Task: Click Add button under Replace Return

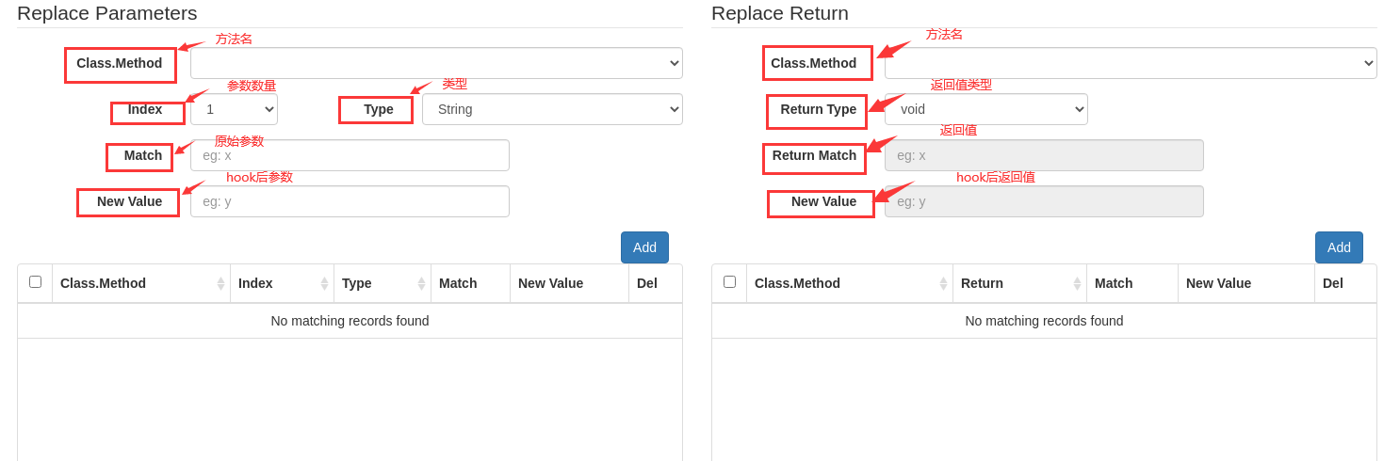Action: tap(1339, 247)
